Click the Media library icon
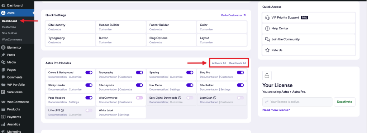This screenshot has height=133, width=367. [x=3, y=62]
